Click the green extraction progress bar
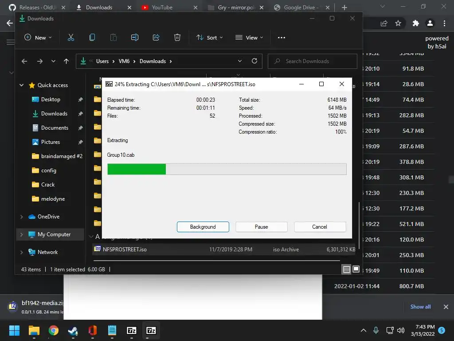This screenshot has height=341, width=454. (x=227, y=169)
